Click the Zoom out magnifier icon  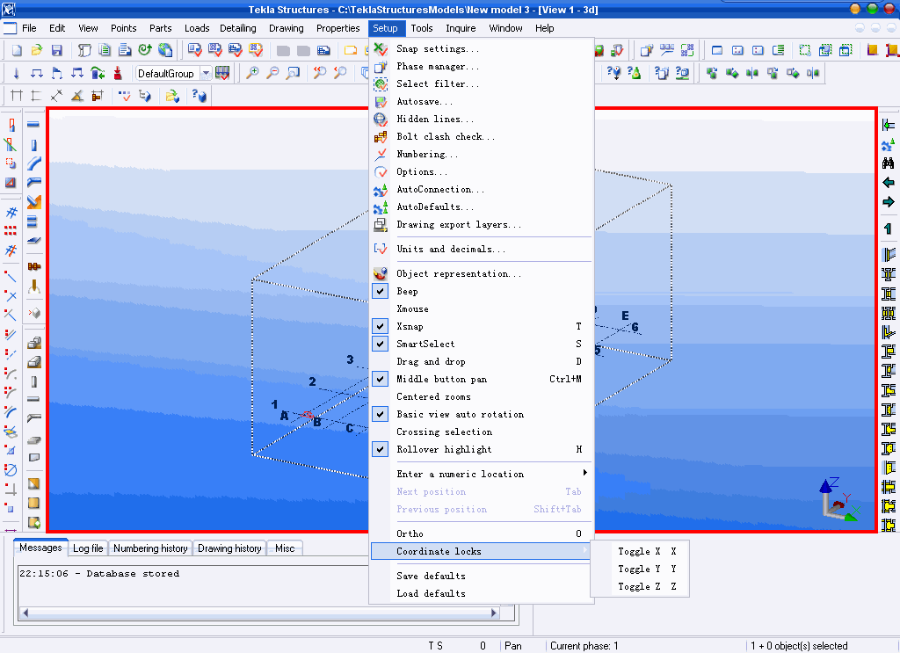pos(272,73)
